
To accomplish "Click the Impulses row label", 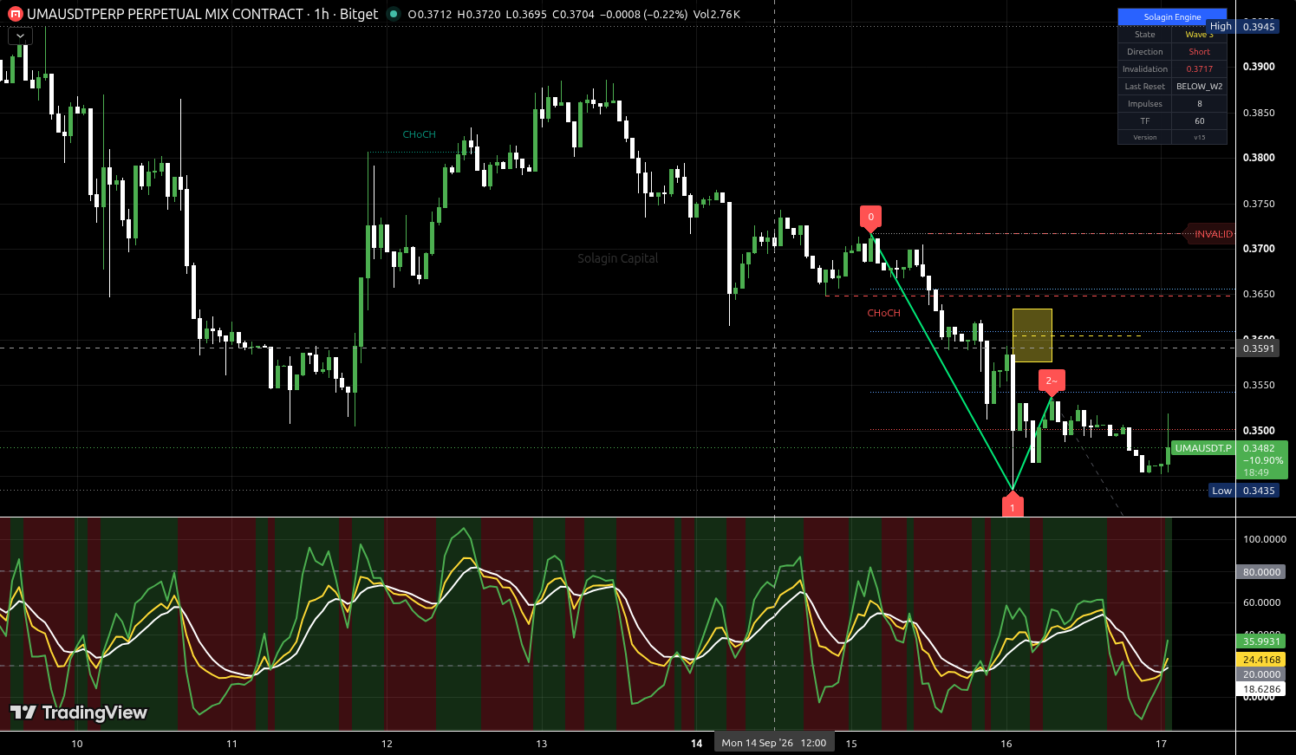I will point(1144,104).
